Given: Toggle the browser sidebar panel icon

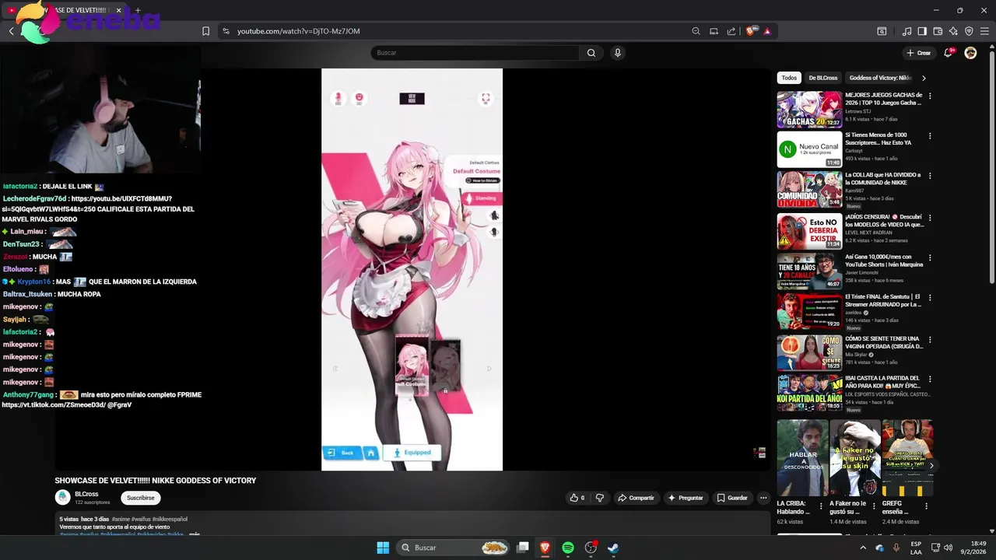Looking at the screenshot, I should coord(922,31).
